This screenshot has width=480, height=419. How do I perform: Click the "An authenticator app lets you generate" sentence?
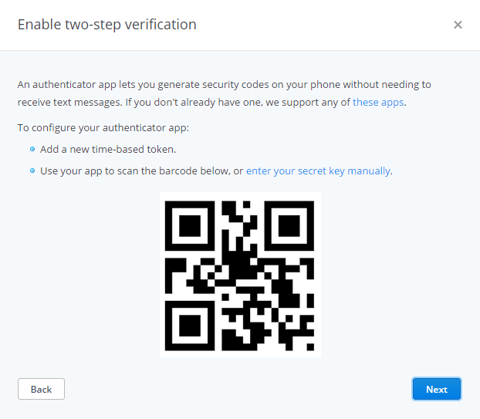[x=224, y=84]
